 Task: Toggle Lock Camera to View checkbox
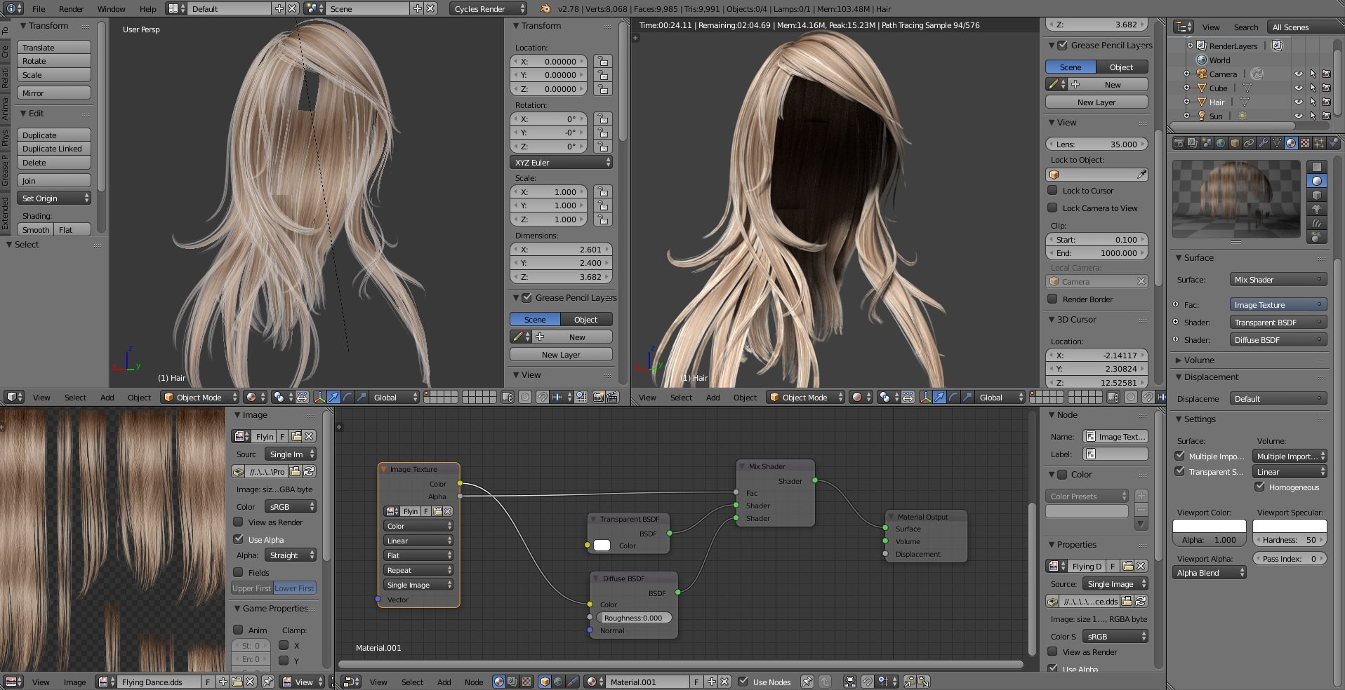[1052, 208]
